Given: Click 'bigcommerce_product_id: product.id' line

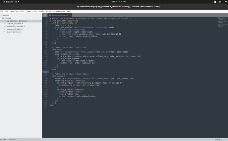Looking at the screenshot, I should pyautogui.click(x=79, y=85).
